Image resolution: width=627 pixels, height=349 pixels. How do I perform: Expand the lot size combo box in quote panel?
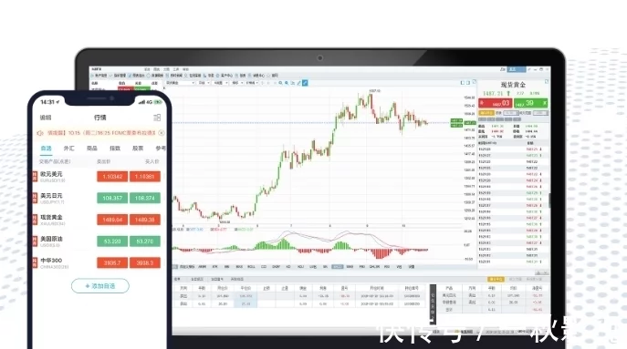pos(511,113)
